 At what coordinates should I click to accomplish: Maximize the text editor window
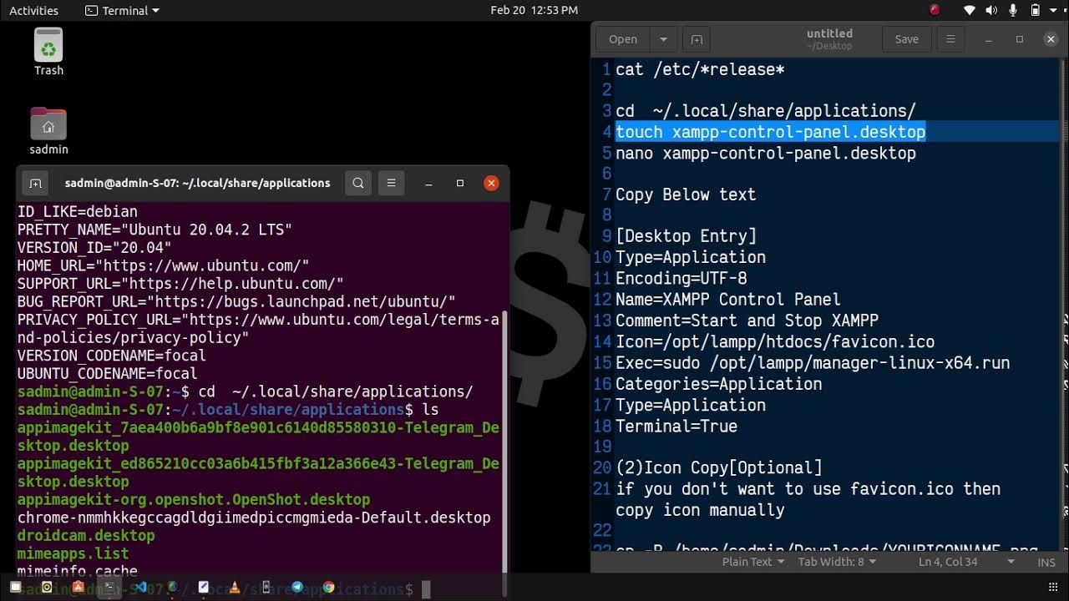click(1019, 39)
